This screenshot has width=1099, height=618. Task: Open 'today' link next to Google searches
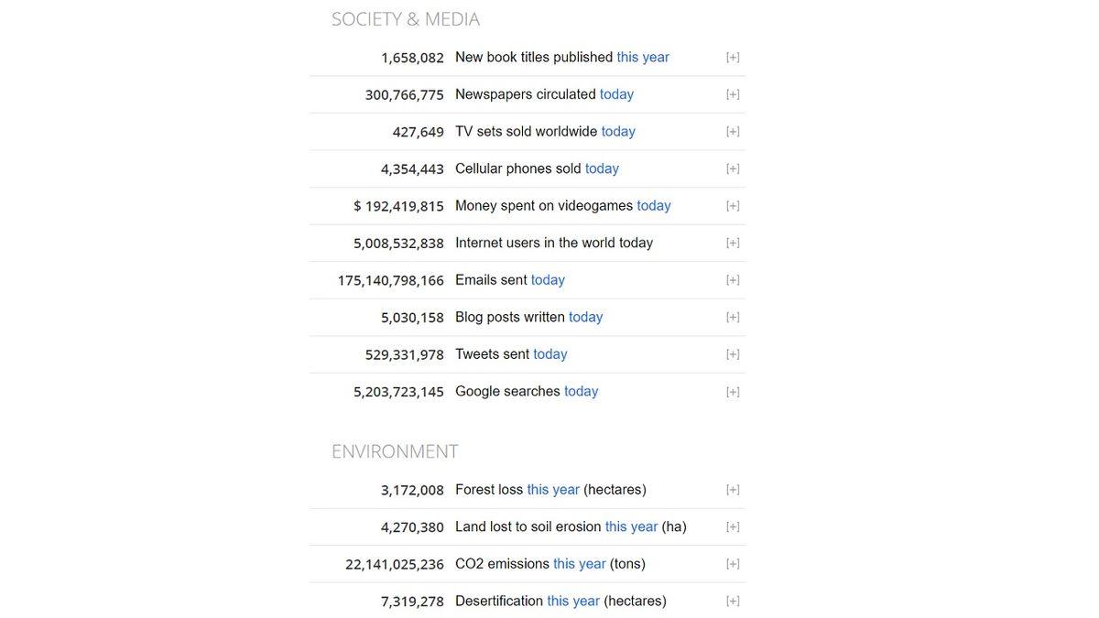(581, 392)
